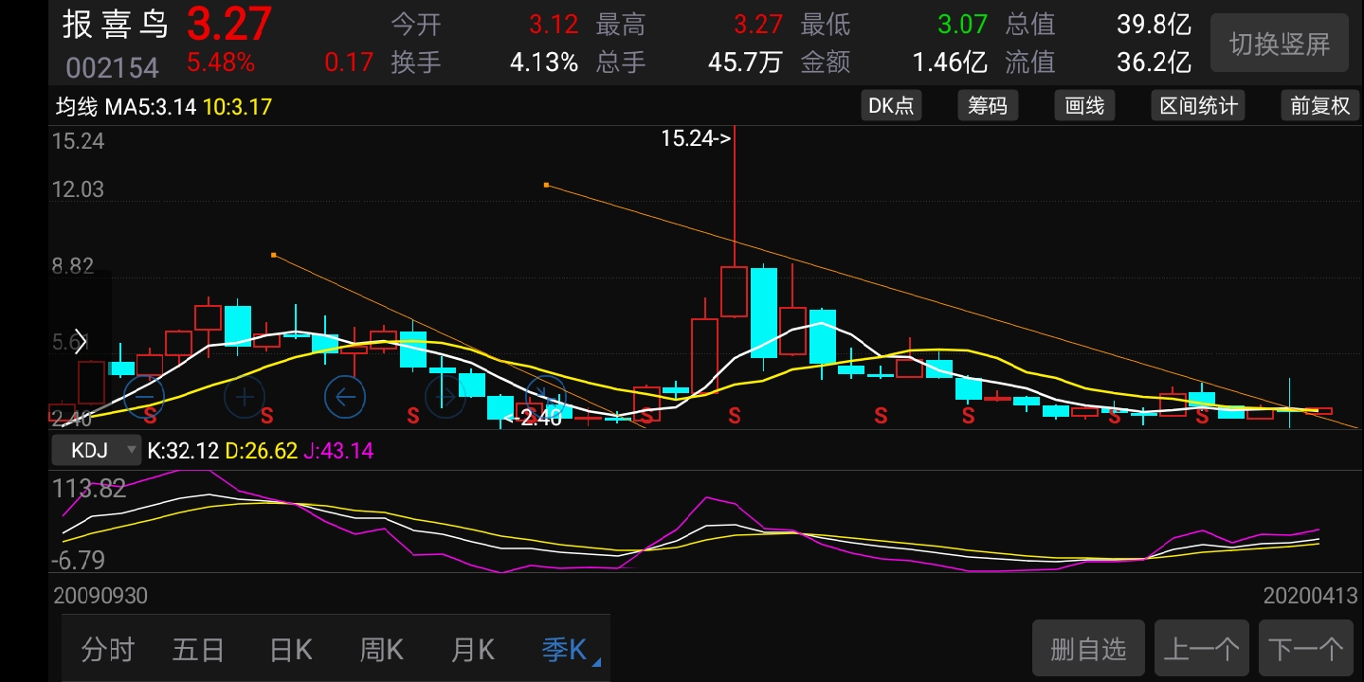1364x682 pixels.
Task: Switch to the 月K tab
Action: pyautogui.click(x=473, y=650)
